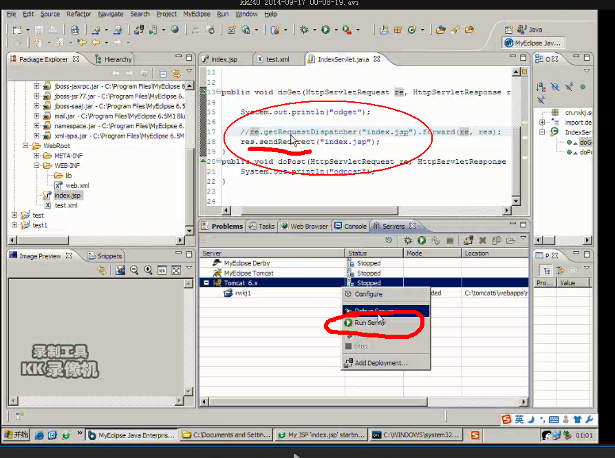Viewport: 615px width, 458px height.
Task: Click the Start server icon in Servers view
Action: pyautogui.click(x=422, y=240)
